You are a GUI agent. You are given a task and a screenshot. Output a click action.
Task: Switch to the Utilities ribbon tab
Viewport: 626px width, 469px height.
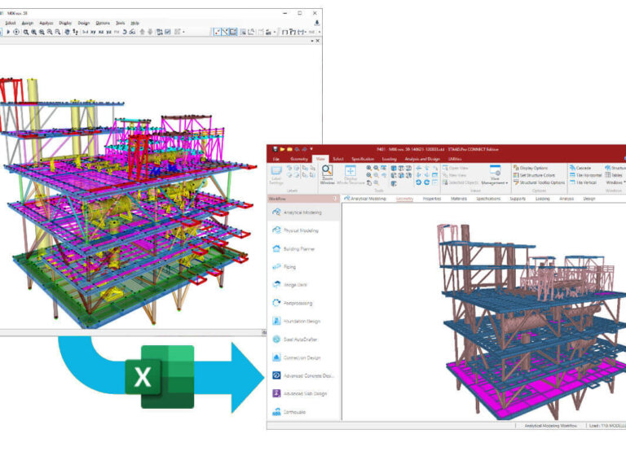tap(455, 159)
